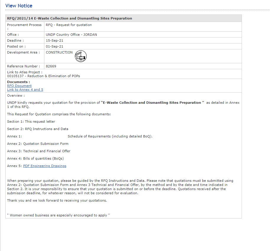The width and height of the screenshot is (270, 251).
Task: Click the Schedule of Requirements text
Action: pyautogui.click(x=110, y=136)
